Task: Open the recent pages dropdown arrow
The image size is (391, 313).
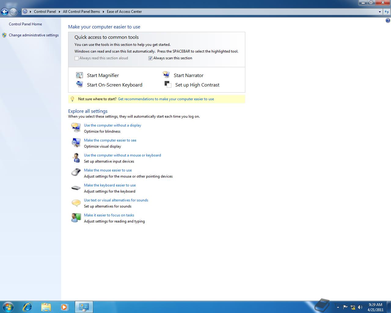Action: pos(19,12)
